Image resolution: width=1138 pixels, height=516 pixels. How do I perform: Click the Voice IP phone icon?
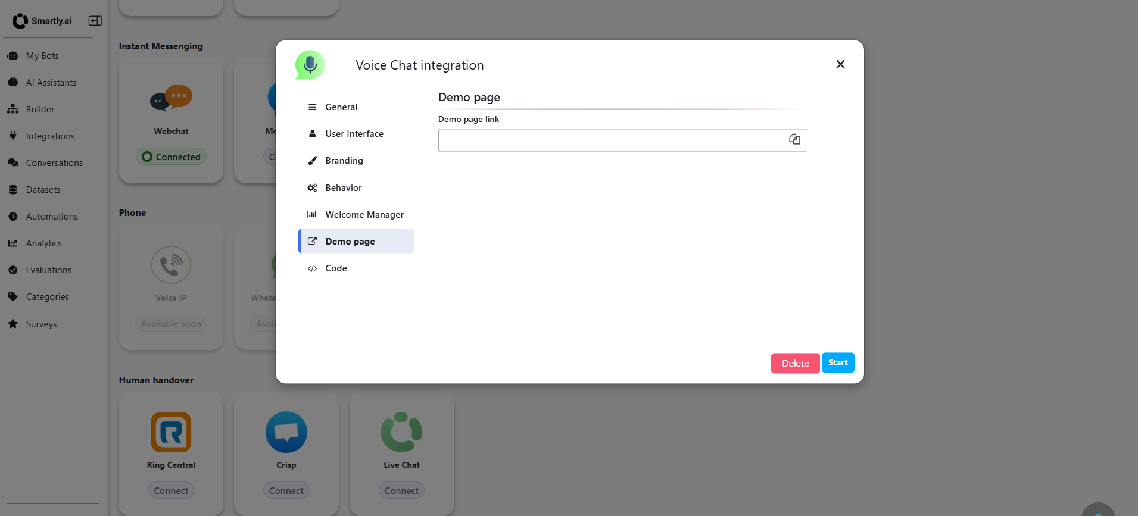(x=171, y=265)
